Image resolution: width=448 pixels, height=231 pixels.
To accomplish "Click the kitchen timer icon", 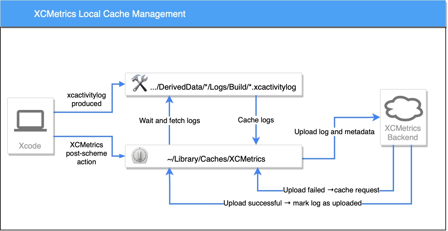I will click(x=139, y=155).
